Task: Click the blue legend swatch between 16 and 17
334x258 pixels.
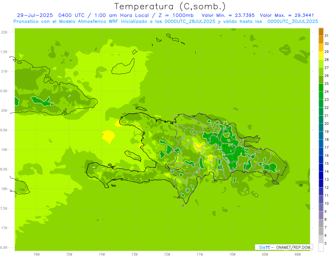Action: click(x=321, y=151)
